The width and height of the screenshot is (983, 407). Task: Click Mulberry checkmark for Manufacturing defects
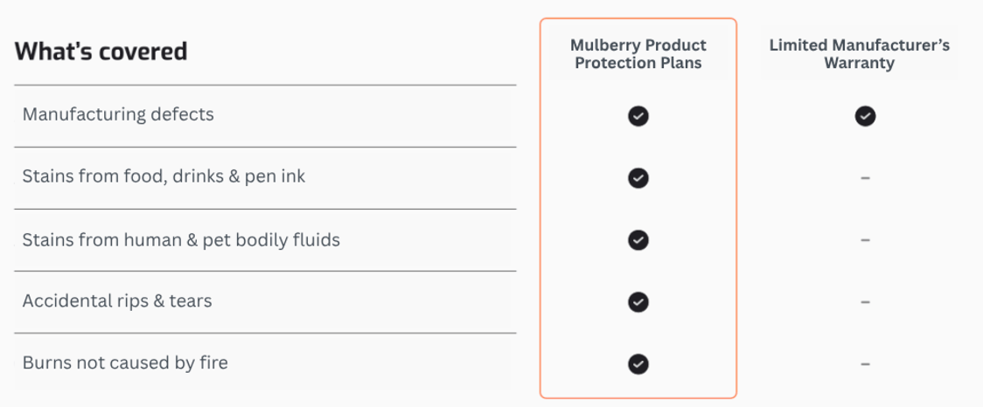click(x=638, y=116)
